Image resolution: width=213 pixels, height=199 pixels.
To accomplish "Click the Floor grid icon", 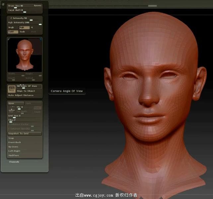I will [11, 110].
